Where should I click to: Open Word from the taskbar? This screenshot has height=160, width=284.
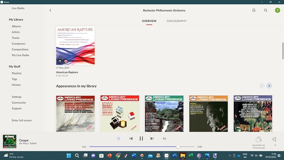tap(134, 155)
